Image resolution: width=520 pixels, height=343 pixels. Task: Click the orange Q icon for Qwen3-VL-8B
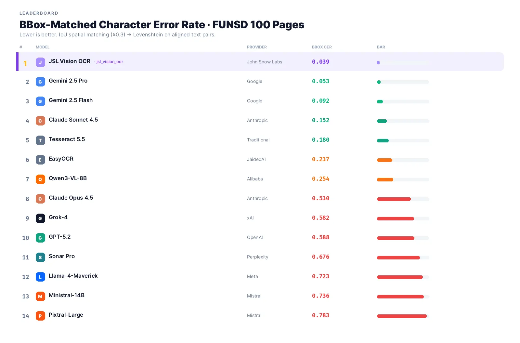point(40,179)
